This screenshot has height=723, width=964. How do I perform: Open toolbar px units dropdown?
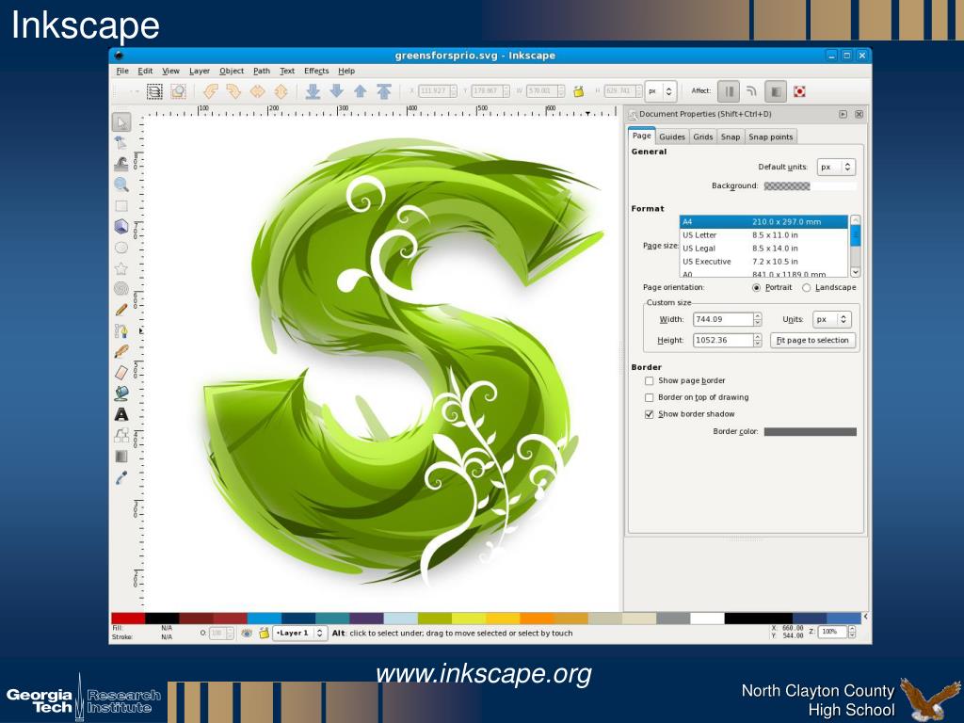pos(661,91)
